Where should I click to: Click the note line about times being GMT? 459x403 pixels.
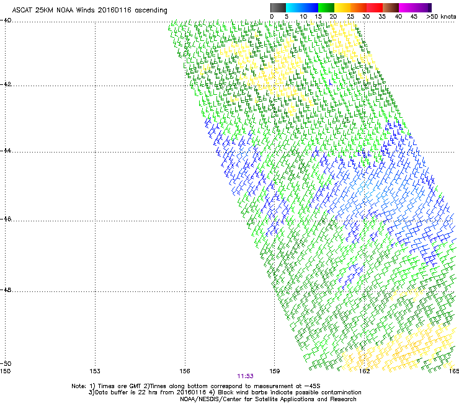(196, 386)
